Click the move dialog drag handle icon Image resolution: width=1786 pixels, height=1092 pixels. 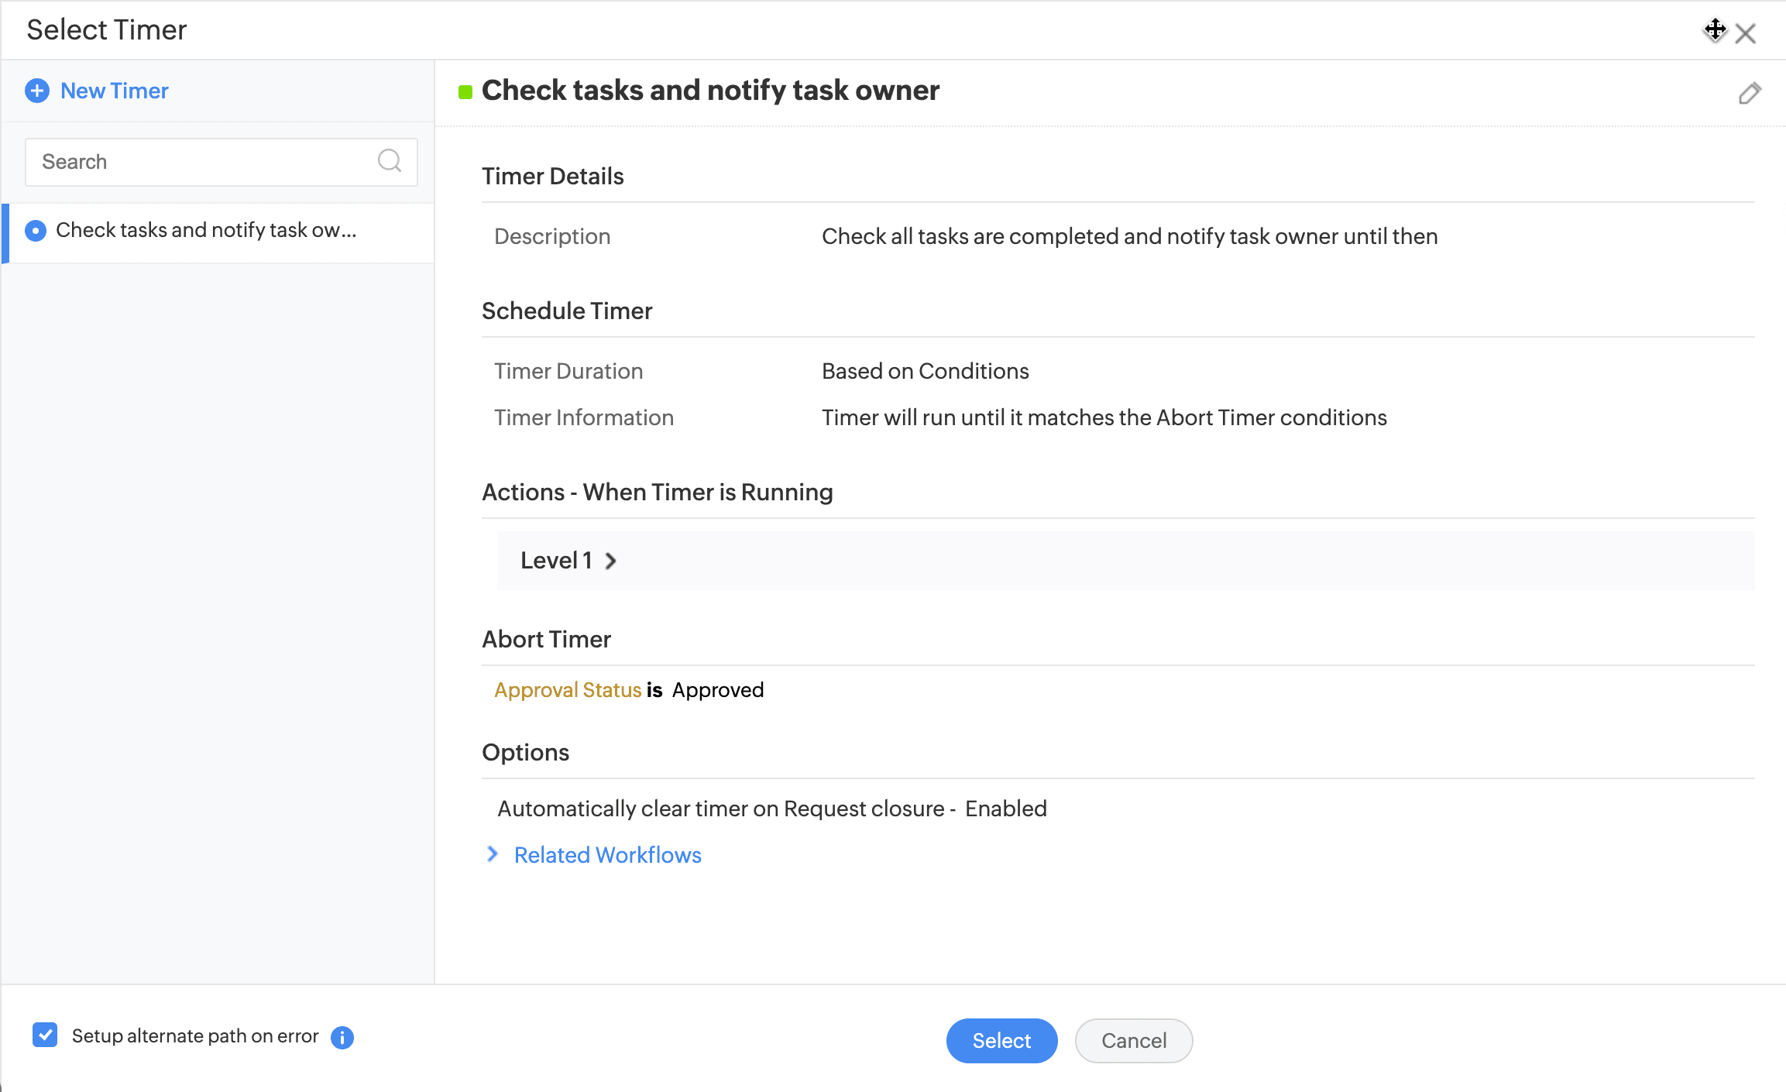pyautogui.click(x=1715, y=30)
